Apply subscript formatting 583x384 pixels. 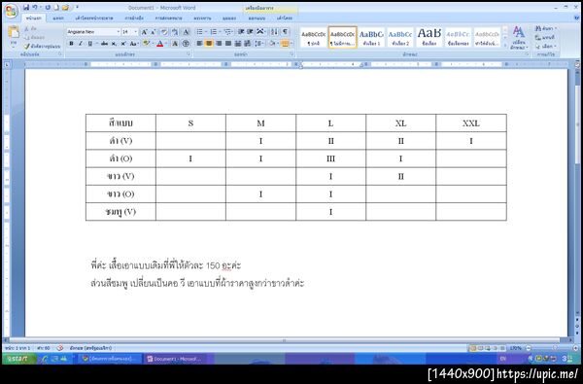[114, 44]
